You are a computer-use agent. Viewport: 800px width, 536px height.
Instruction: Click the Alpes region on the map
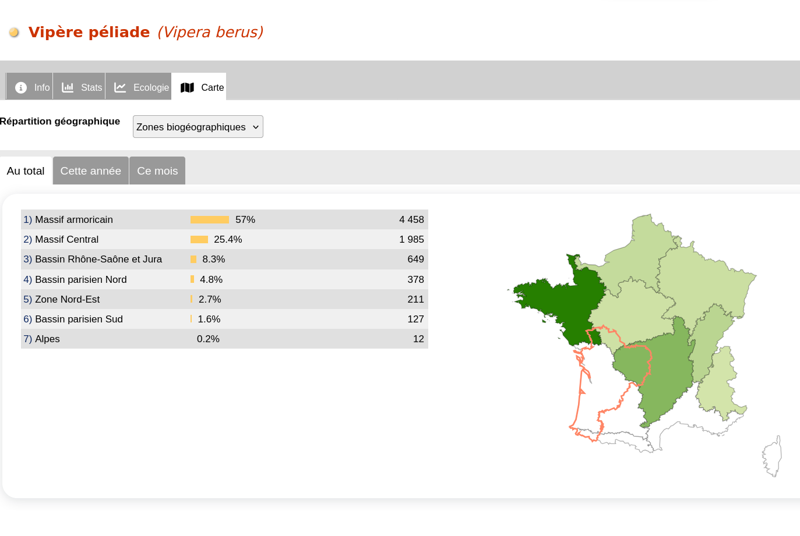coord(721,384)
